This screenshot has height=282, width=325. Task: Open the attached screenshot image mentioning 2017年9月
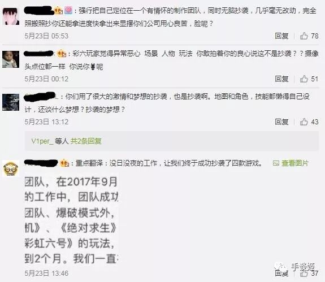point(71,220)
